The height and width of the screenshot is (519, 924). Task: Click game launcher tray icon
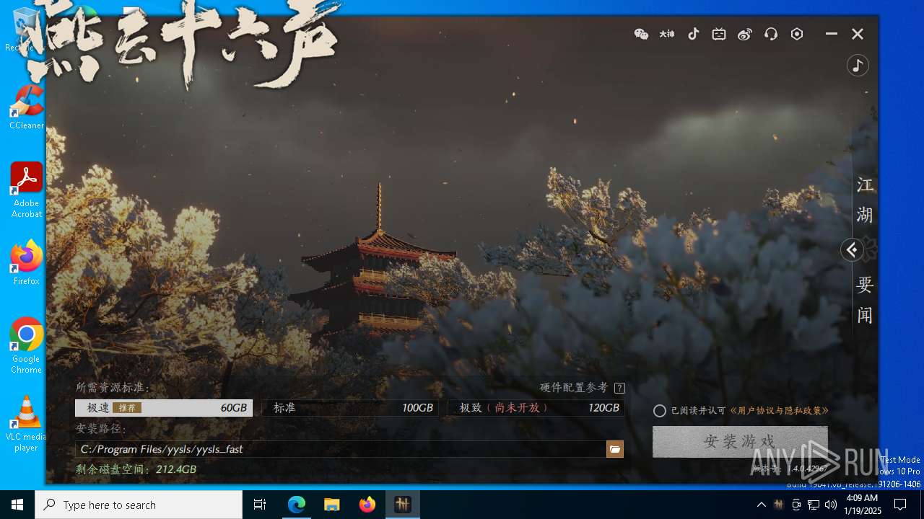(778, 505)
